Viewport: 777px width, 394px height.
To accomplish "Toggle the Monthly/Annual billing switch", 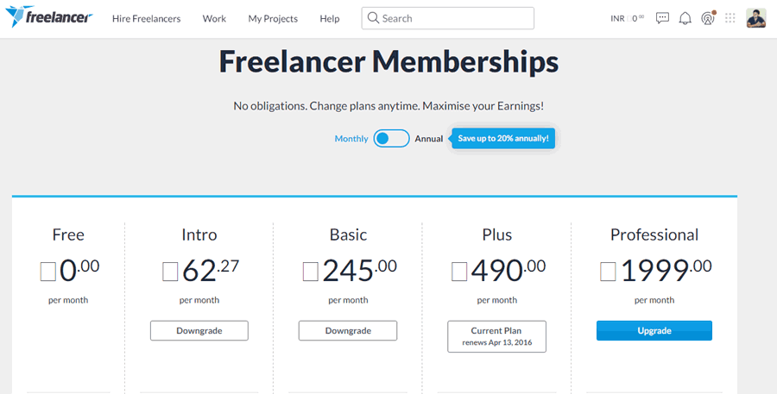I will [391, 139].
